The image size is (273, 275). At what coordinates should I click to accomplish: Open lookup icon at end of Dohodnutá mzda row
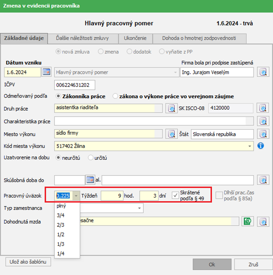(x=263, y=222)
